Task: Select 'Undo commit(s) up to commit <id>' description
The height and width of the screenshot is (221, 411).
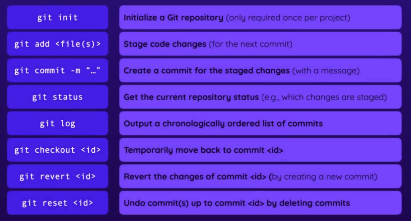Action: [x=237, y=203]
